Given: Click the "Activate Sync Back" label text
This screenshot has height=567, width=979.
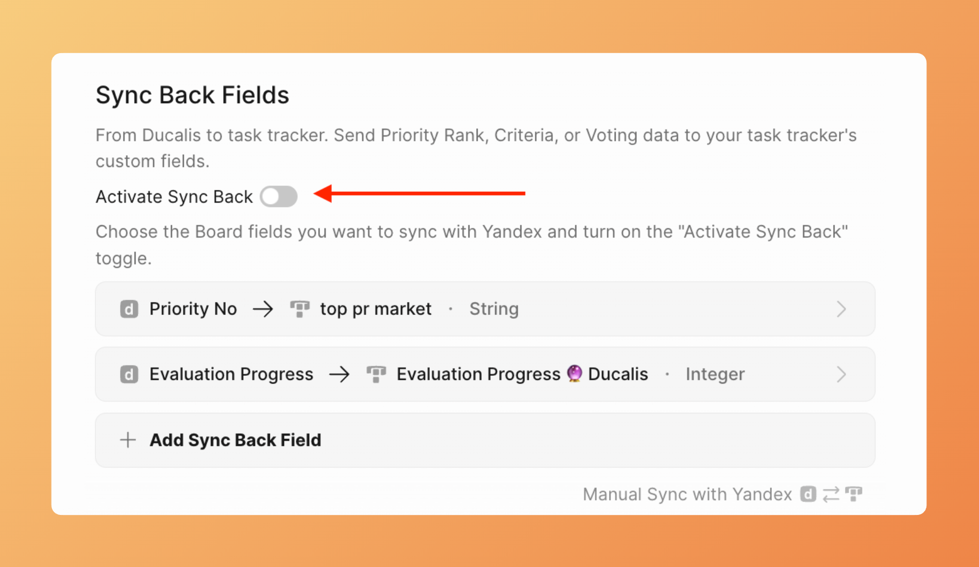Looking at the screenshot, I should tap(174, 197).
